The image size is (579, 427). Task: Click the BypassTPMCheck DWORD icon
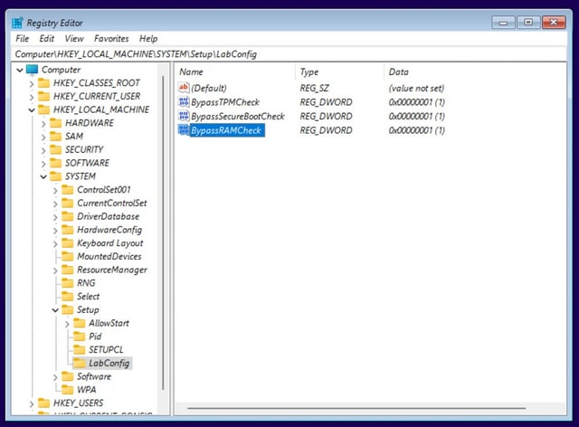(184, 102)
